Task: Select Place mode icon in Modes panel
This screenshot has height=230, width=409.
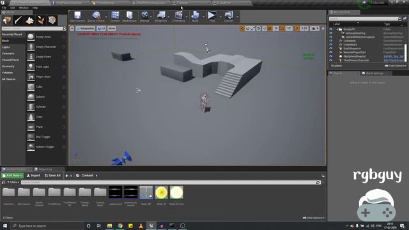Action: tap(7, 20)
